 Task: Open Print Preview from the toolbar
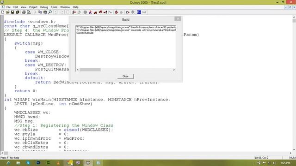[x=29, y=12]
